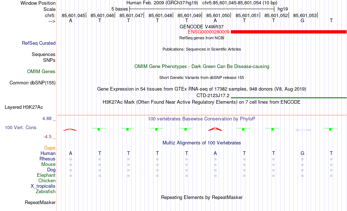
Task: Click the Chicken species label
Action: (47, 180)
